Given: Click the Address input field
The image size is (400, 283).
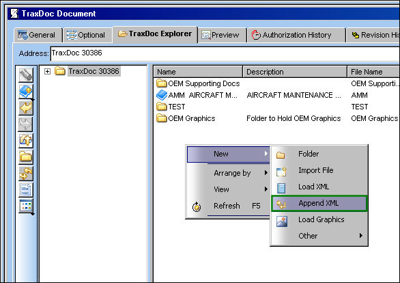Looking at the screenshot, I should tap(225, 53).
